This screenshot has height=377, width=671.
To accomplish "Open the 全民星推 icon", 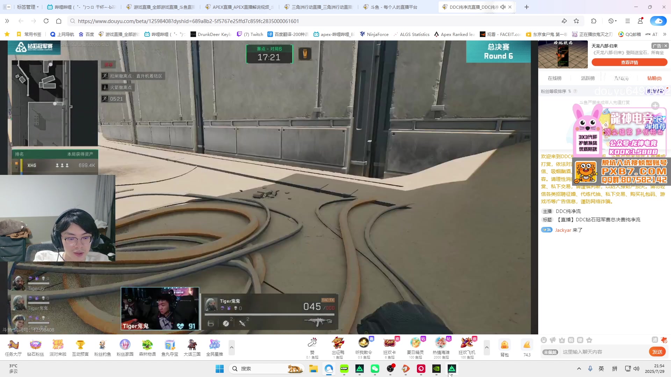I will tap(215, 348).
